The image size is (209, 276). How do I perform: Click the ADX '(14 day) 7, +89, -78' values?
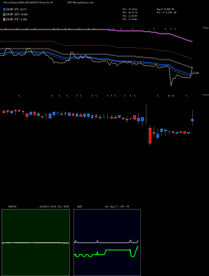(117, 207)
